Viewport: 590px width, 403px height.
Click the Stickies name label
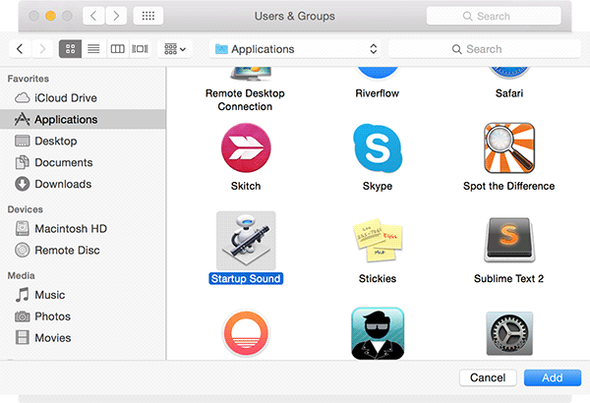(378, 278)
